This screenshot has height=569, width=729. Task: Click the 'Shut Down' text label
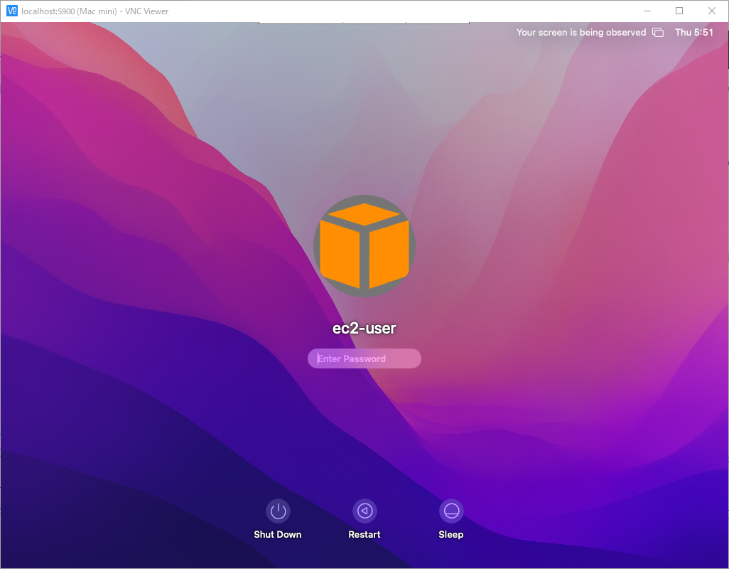pos(278,535)
